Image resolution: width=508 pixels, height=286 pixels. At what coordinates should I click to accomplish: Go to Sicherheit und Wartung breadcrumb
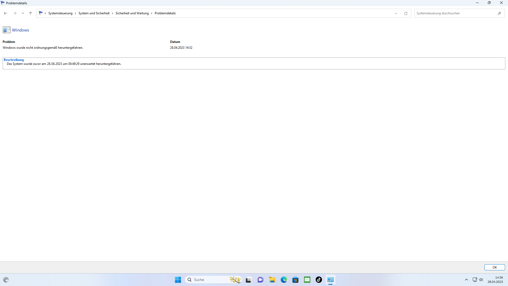tap(132, 13)
